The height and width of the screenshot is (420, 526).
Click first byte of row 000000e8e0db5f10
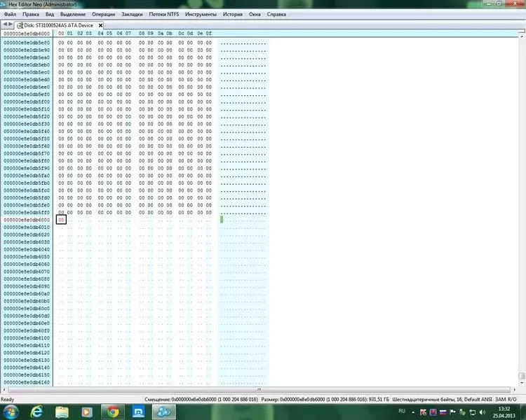point(61,109)
